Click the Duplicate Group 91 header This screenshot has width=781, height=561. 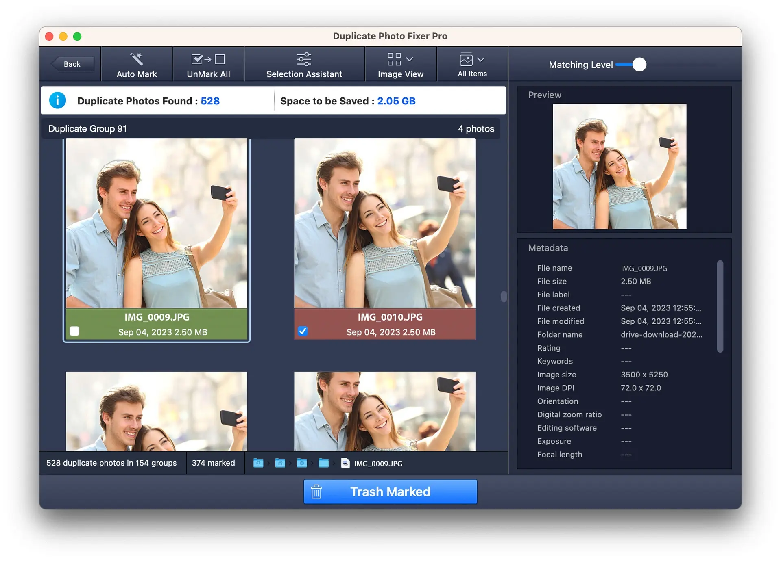(x=271, y=128)
